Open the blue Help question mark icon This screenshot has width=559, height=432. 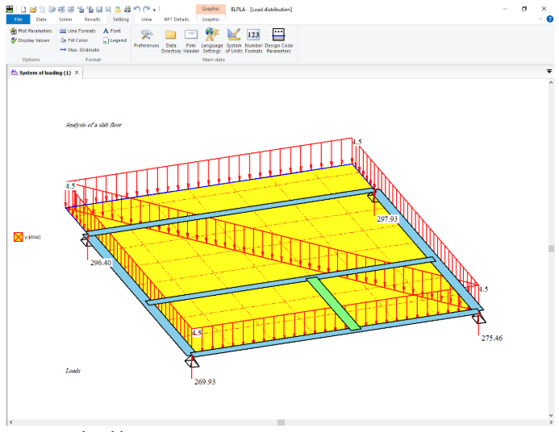[x=550, y=19]
